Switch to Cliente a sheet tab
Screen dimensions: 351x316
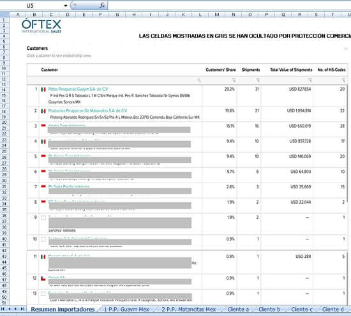click(x=238, y=309)
